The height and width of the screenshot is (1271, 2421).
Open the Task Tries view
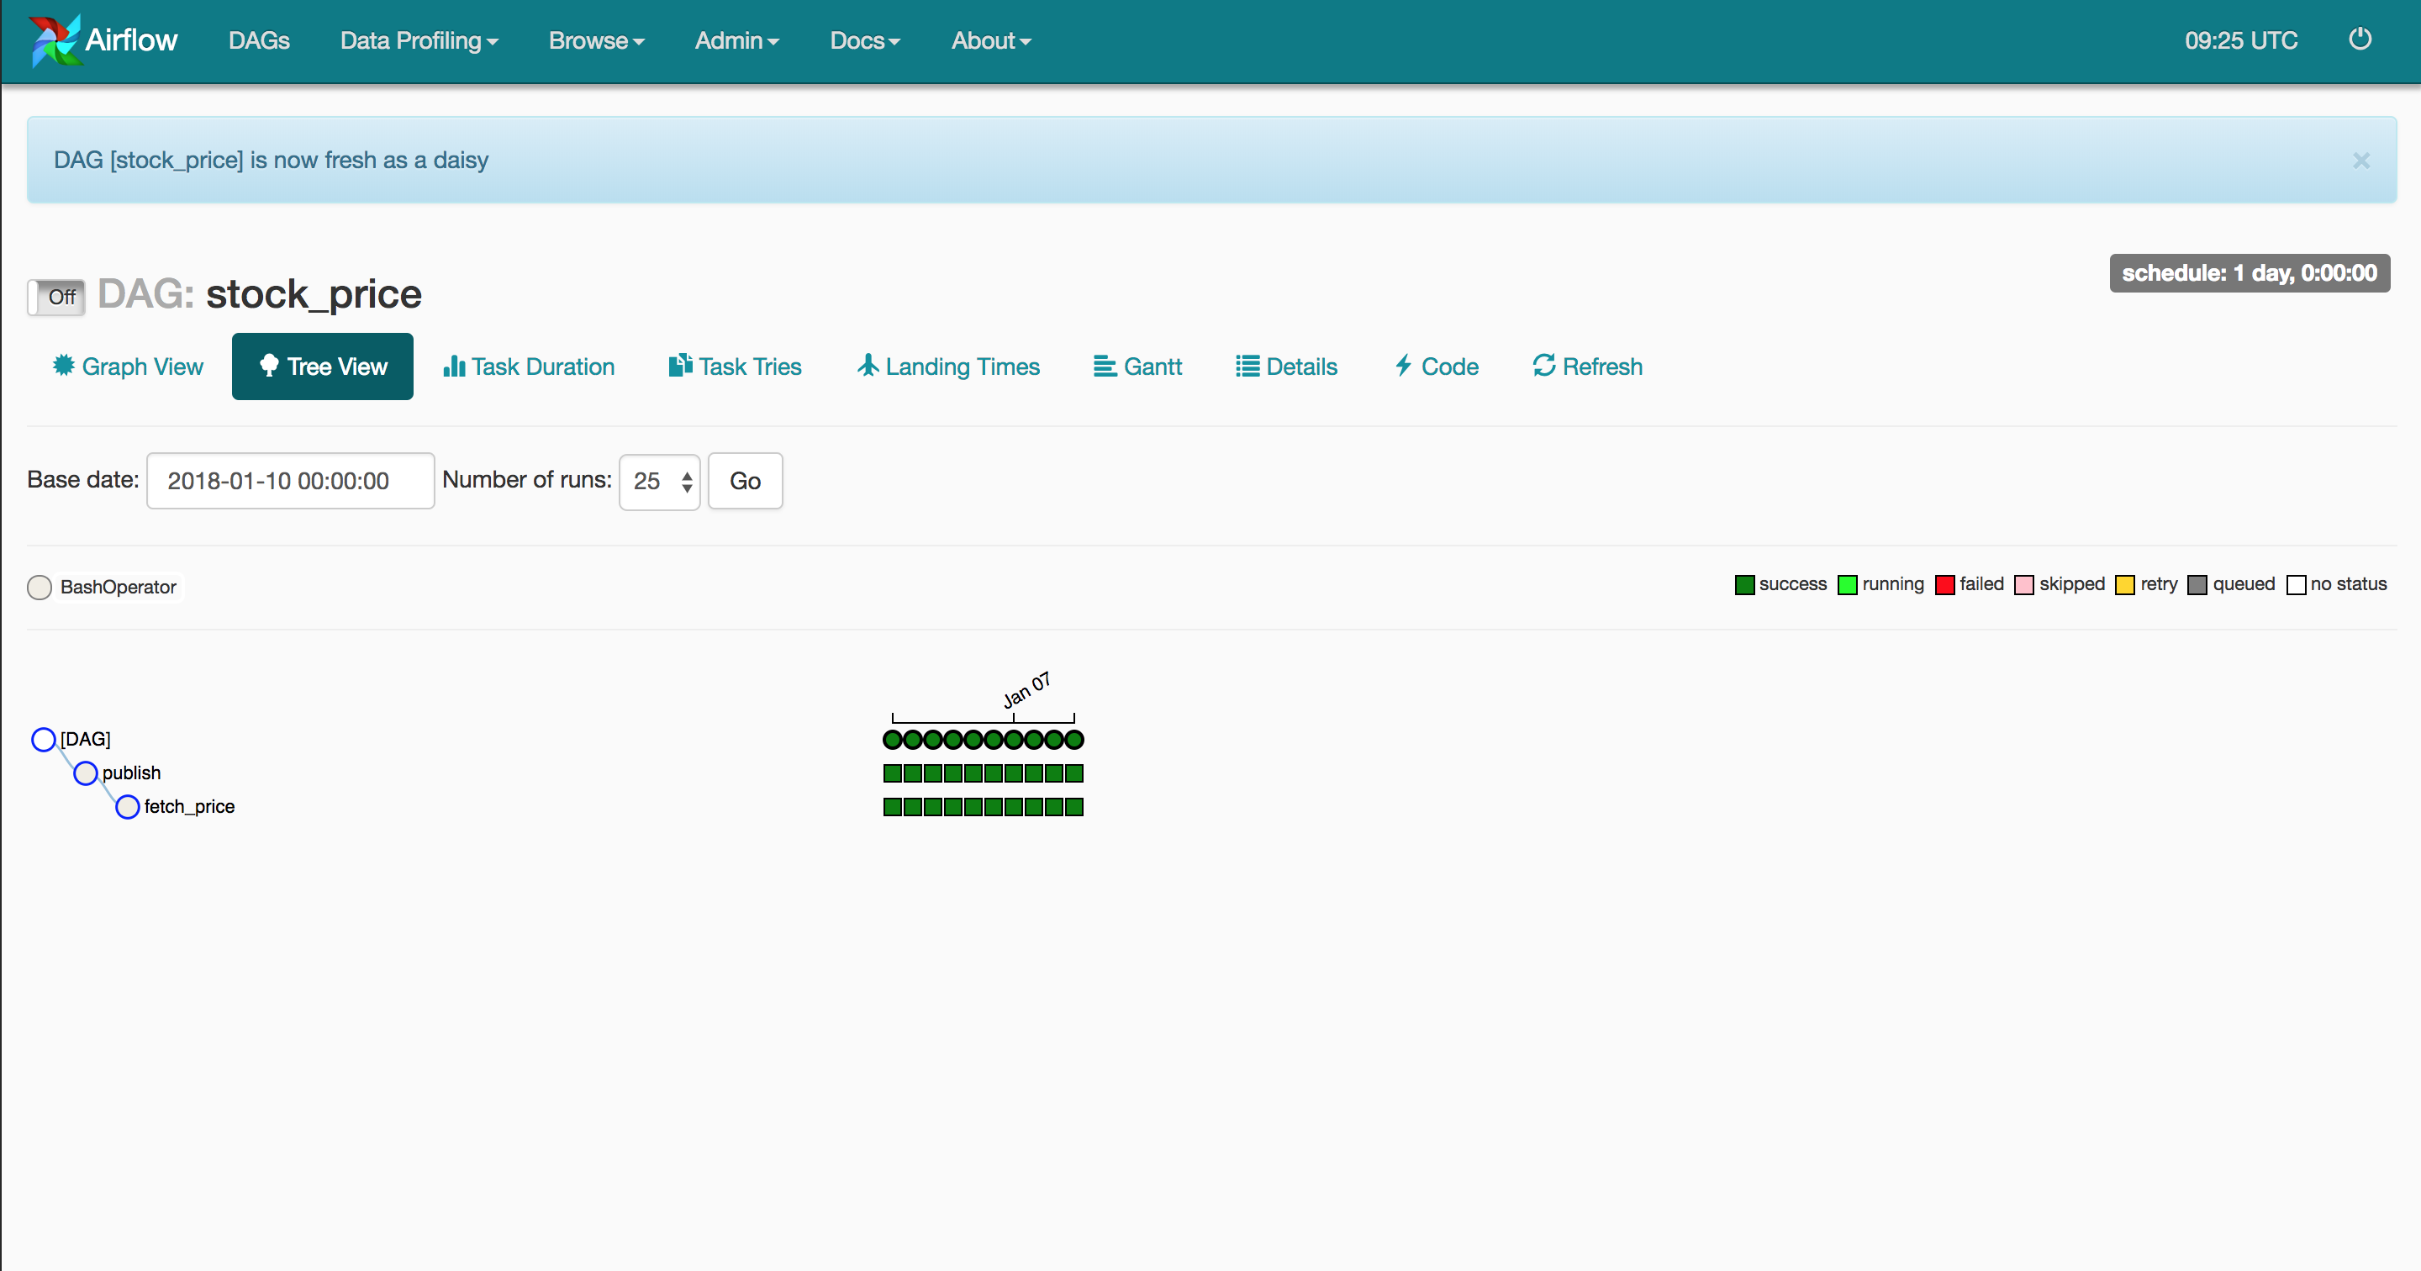(734, 367)
